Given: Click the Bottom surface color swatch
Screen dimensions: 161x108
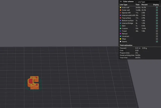Looking at the screenshot, I should point(120,20).
